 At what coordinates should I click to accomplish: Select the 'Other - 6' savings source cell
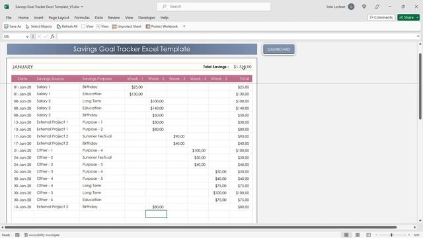[x=57, y=200]
